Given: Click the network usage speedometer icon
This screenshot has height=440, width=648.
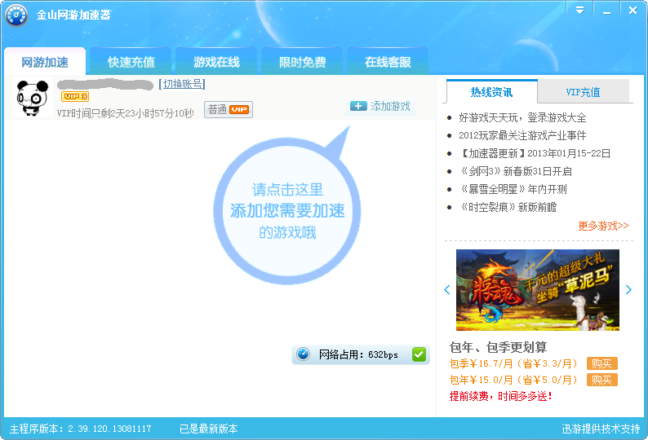Looking at the screenshot, I should click(303, 354).
